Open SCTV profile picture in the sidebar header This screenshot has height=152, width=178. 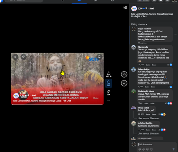134,9
